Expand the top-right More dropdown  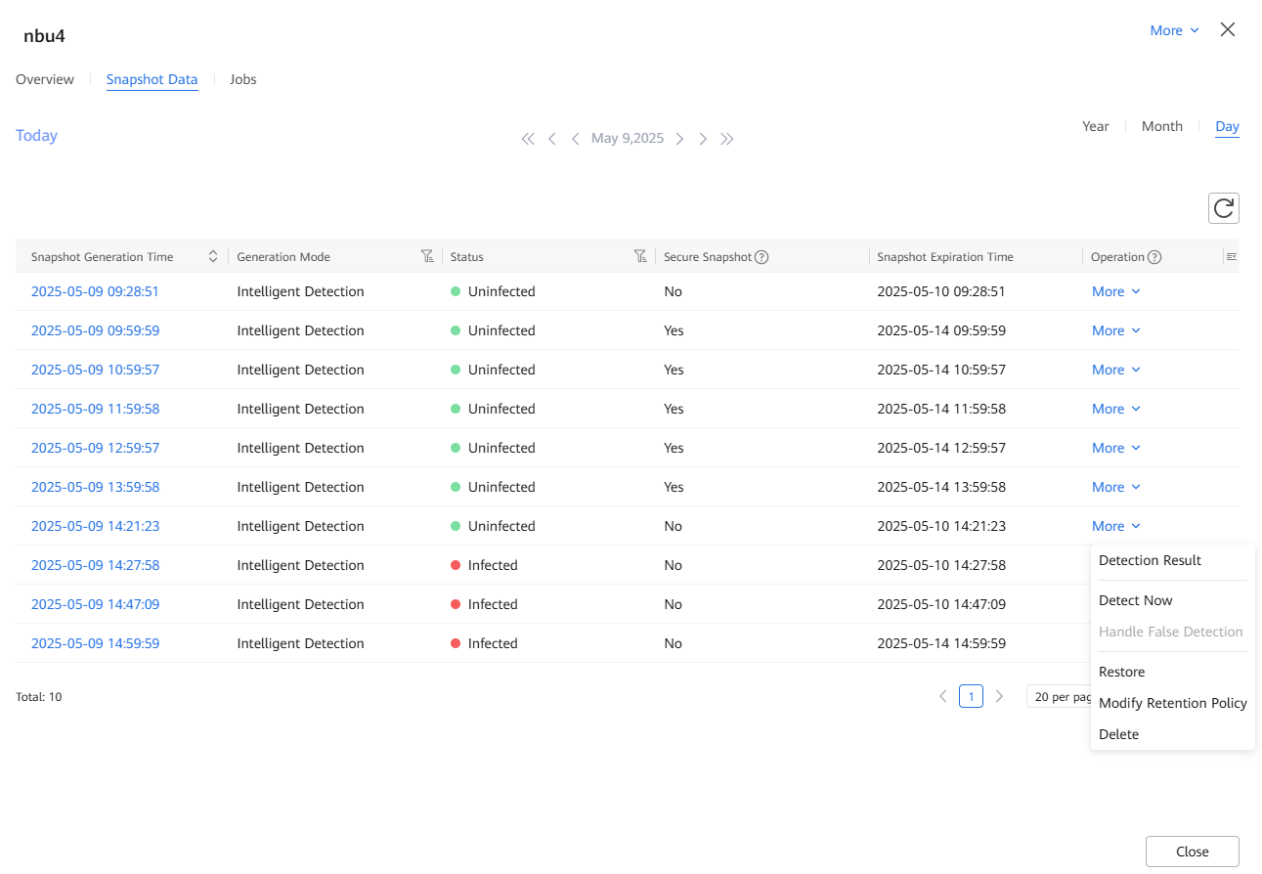[x=1174, y=30]
